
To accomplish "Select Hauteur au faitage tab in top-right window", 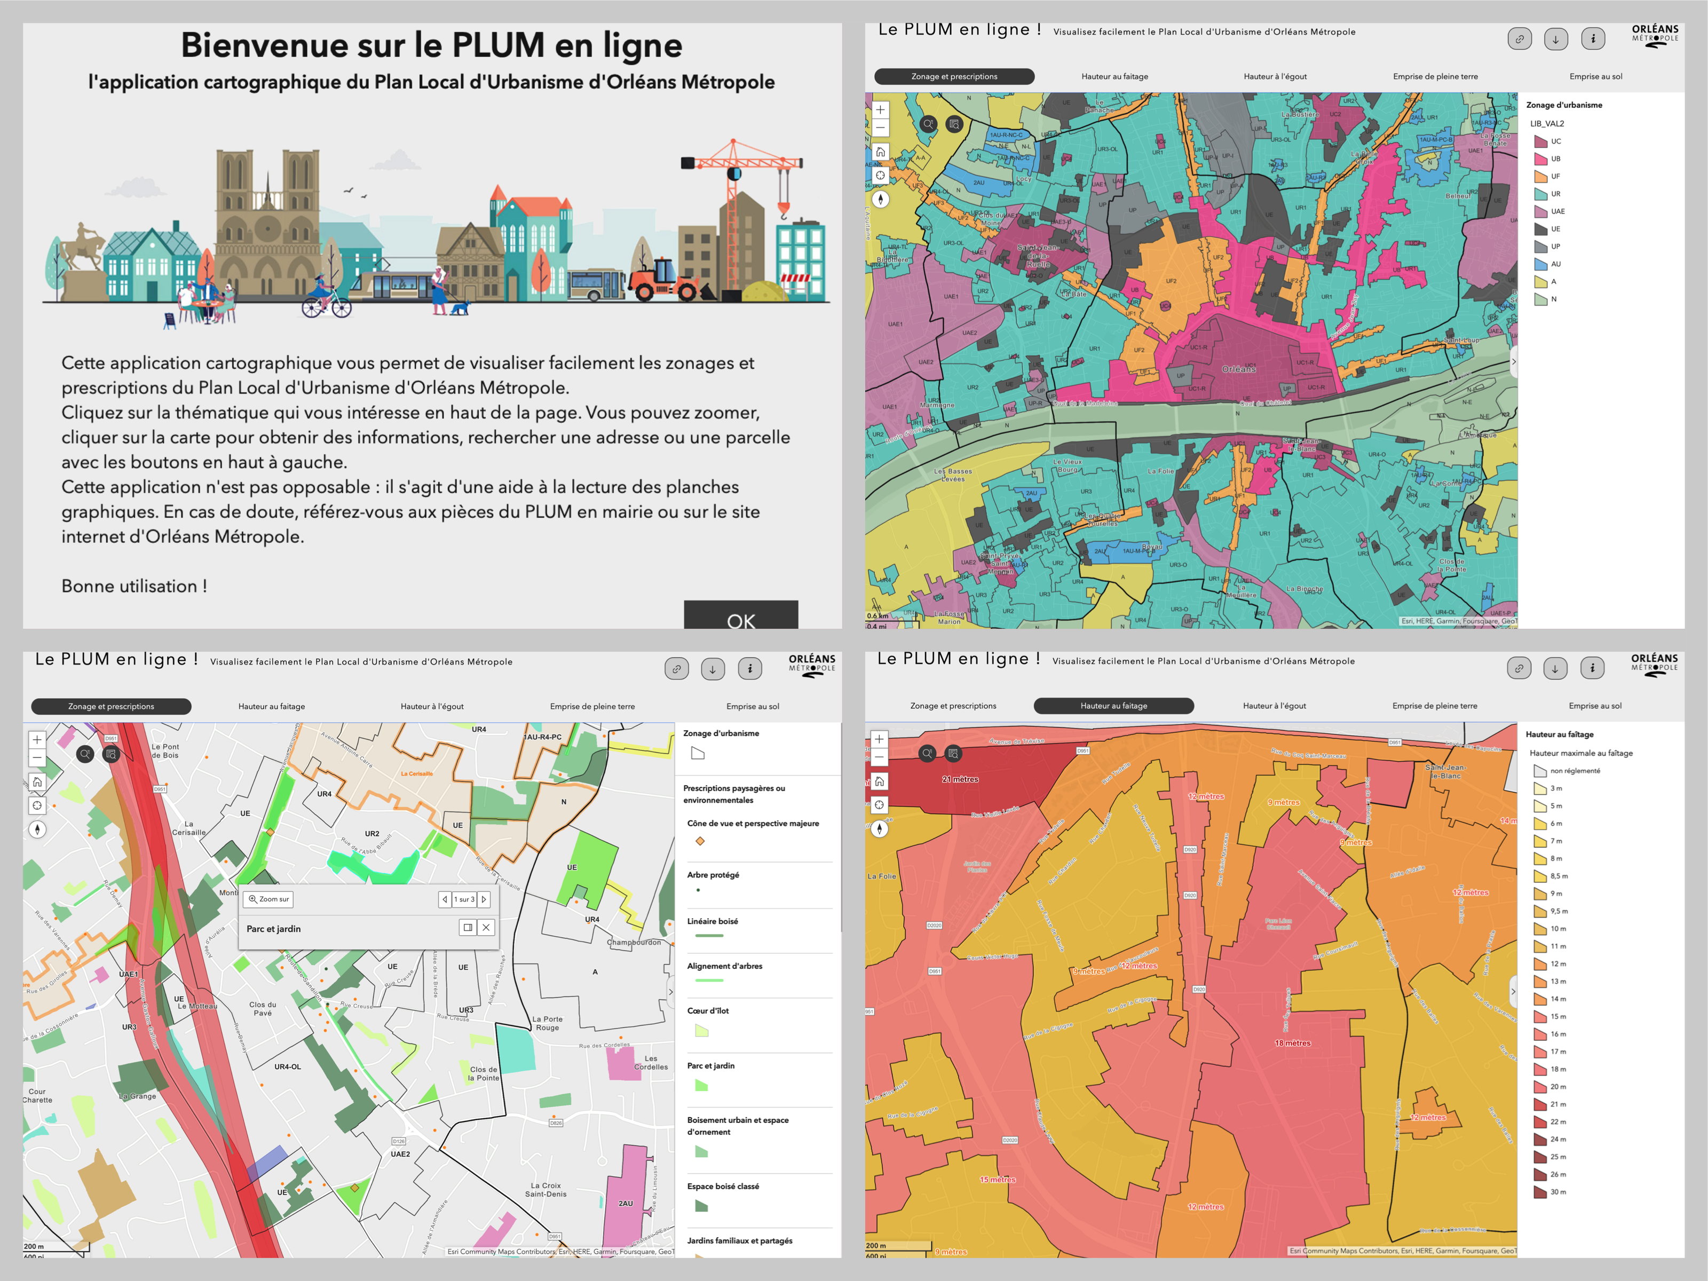I will pyautogui.click(x=1114, y=76).
